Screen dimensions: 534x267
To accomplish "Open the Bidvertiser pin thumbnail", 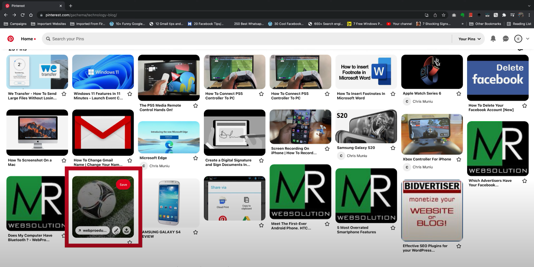I will pos(432,211).
